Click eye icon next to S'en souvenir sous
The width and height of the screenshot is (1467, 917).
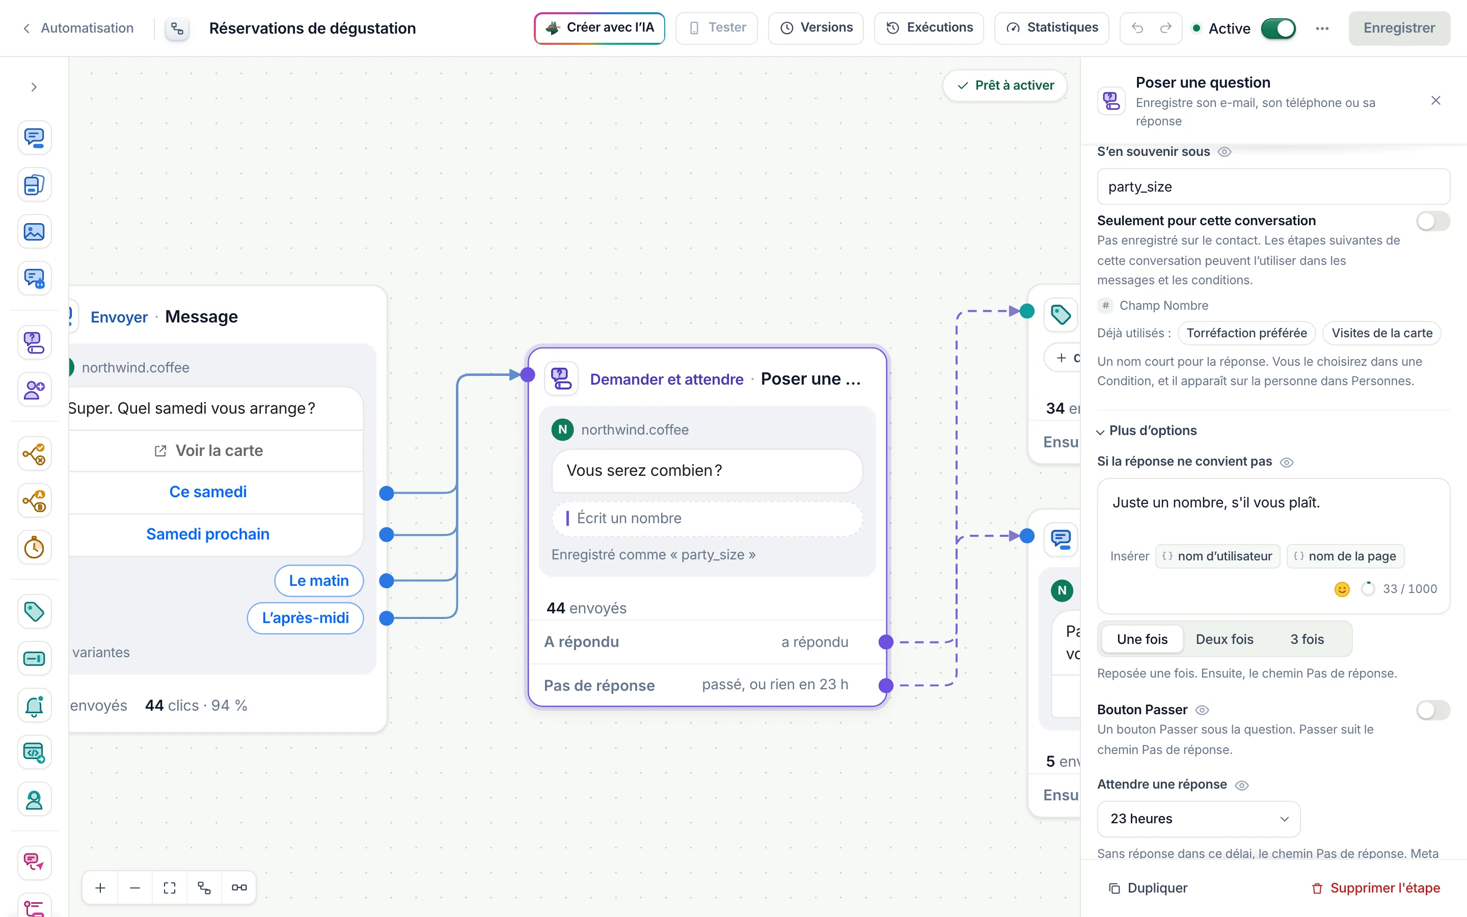[x=1225, y=152]
